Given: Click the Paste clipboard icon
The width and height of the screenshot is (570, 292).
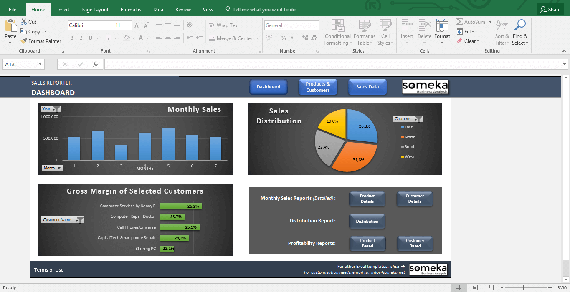Looking at the screenshot, I should [x=10, y=25].
